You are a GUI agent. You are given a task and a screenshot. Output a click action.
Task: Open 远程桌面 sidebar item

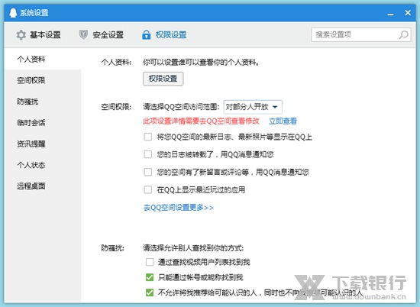(x=43, y=186)
